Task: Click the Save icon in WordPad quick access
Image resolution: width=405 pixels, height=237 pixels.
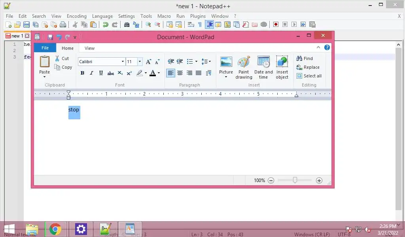Action: tap(50, 37)
